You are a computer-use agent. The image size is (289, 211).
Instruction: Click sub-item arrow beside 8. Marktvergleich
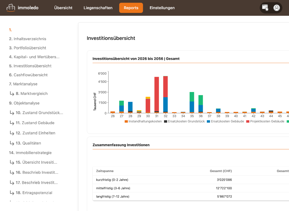[x=12, y=94]
